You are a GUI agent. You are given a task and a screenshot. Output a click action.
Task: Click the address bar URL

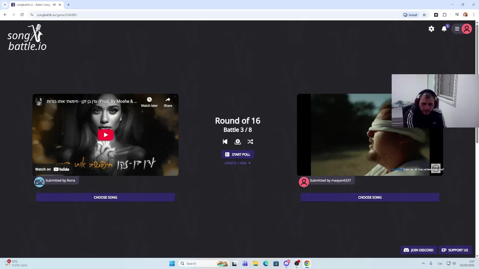57,15
